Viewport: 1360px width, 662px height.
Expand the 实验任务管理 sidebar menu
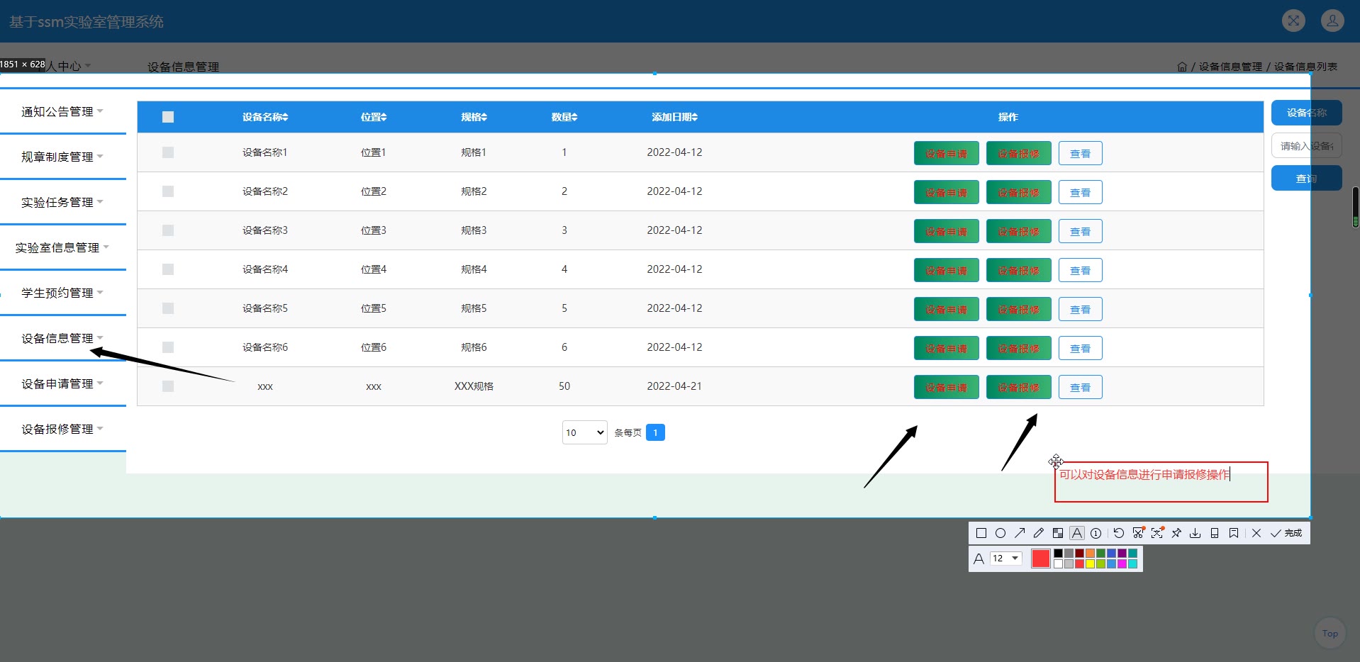[62, 203]
